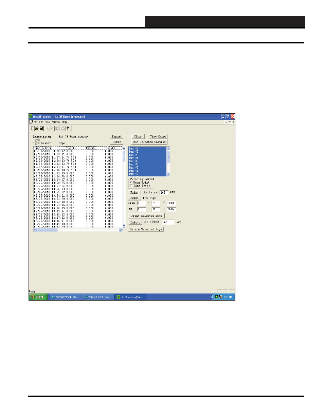Viewport: 324px width, 419px height.
Task: Click the Windows Start button
Action: [x=38, y=297]
